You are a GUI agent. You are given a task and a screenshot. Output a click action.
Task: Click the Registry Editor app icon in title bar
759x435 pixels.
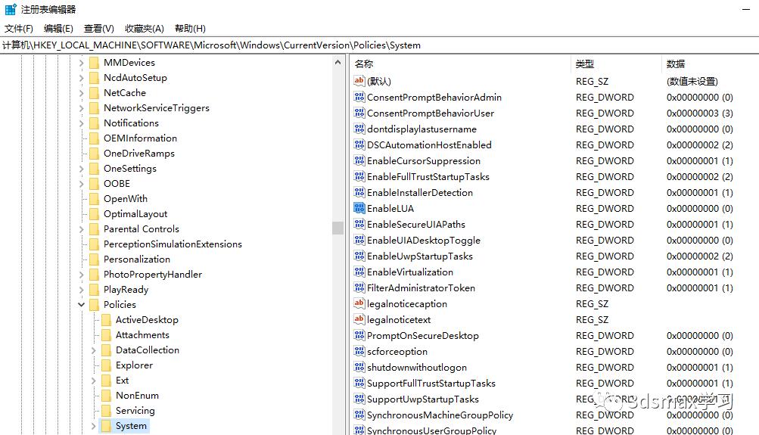point(11,9)
